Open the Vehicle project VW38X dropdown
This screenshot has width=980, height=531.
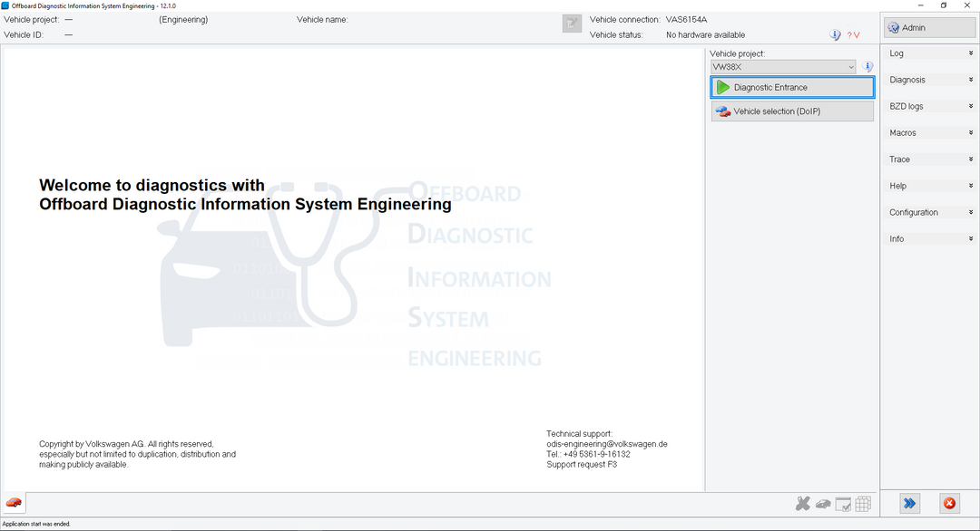(782, 67)
